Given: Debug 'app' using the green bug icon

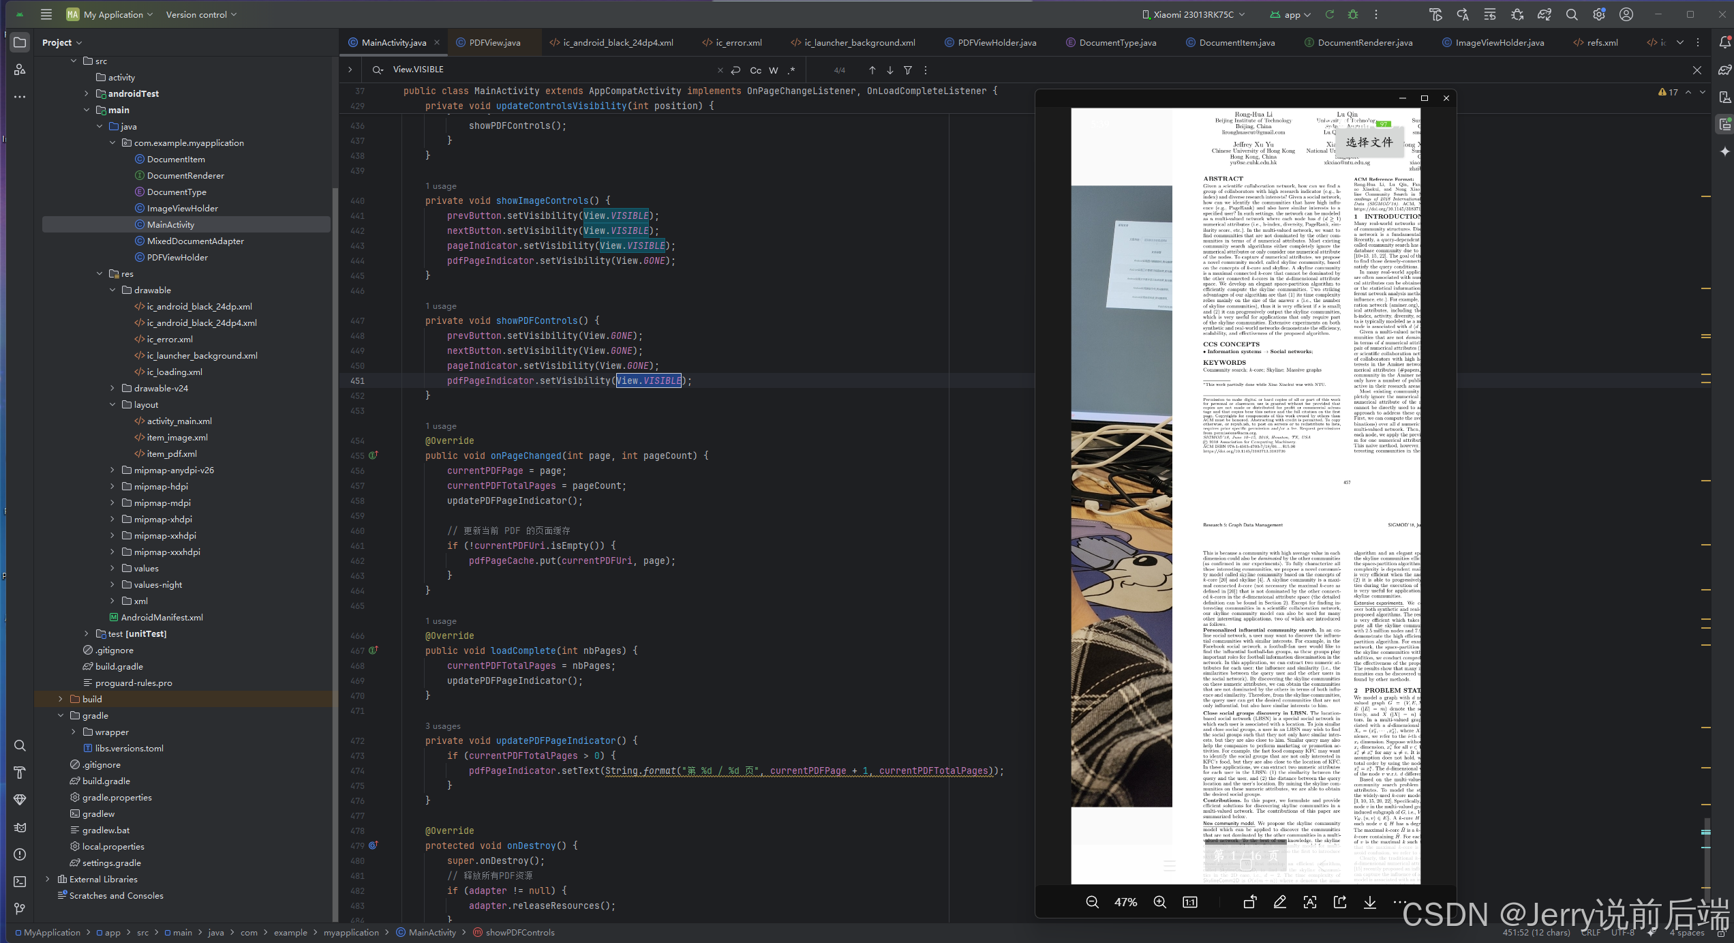Looking at the screenshot, I should point(1353,14).
